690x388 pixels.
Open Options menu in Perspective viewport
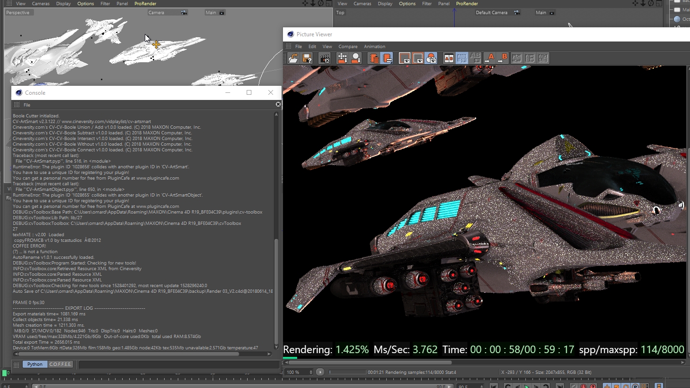[85, 4]
